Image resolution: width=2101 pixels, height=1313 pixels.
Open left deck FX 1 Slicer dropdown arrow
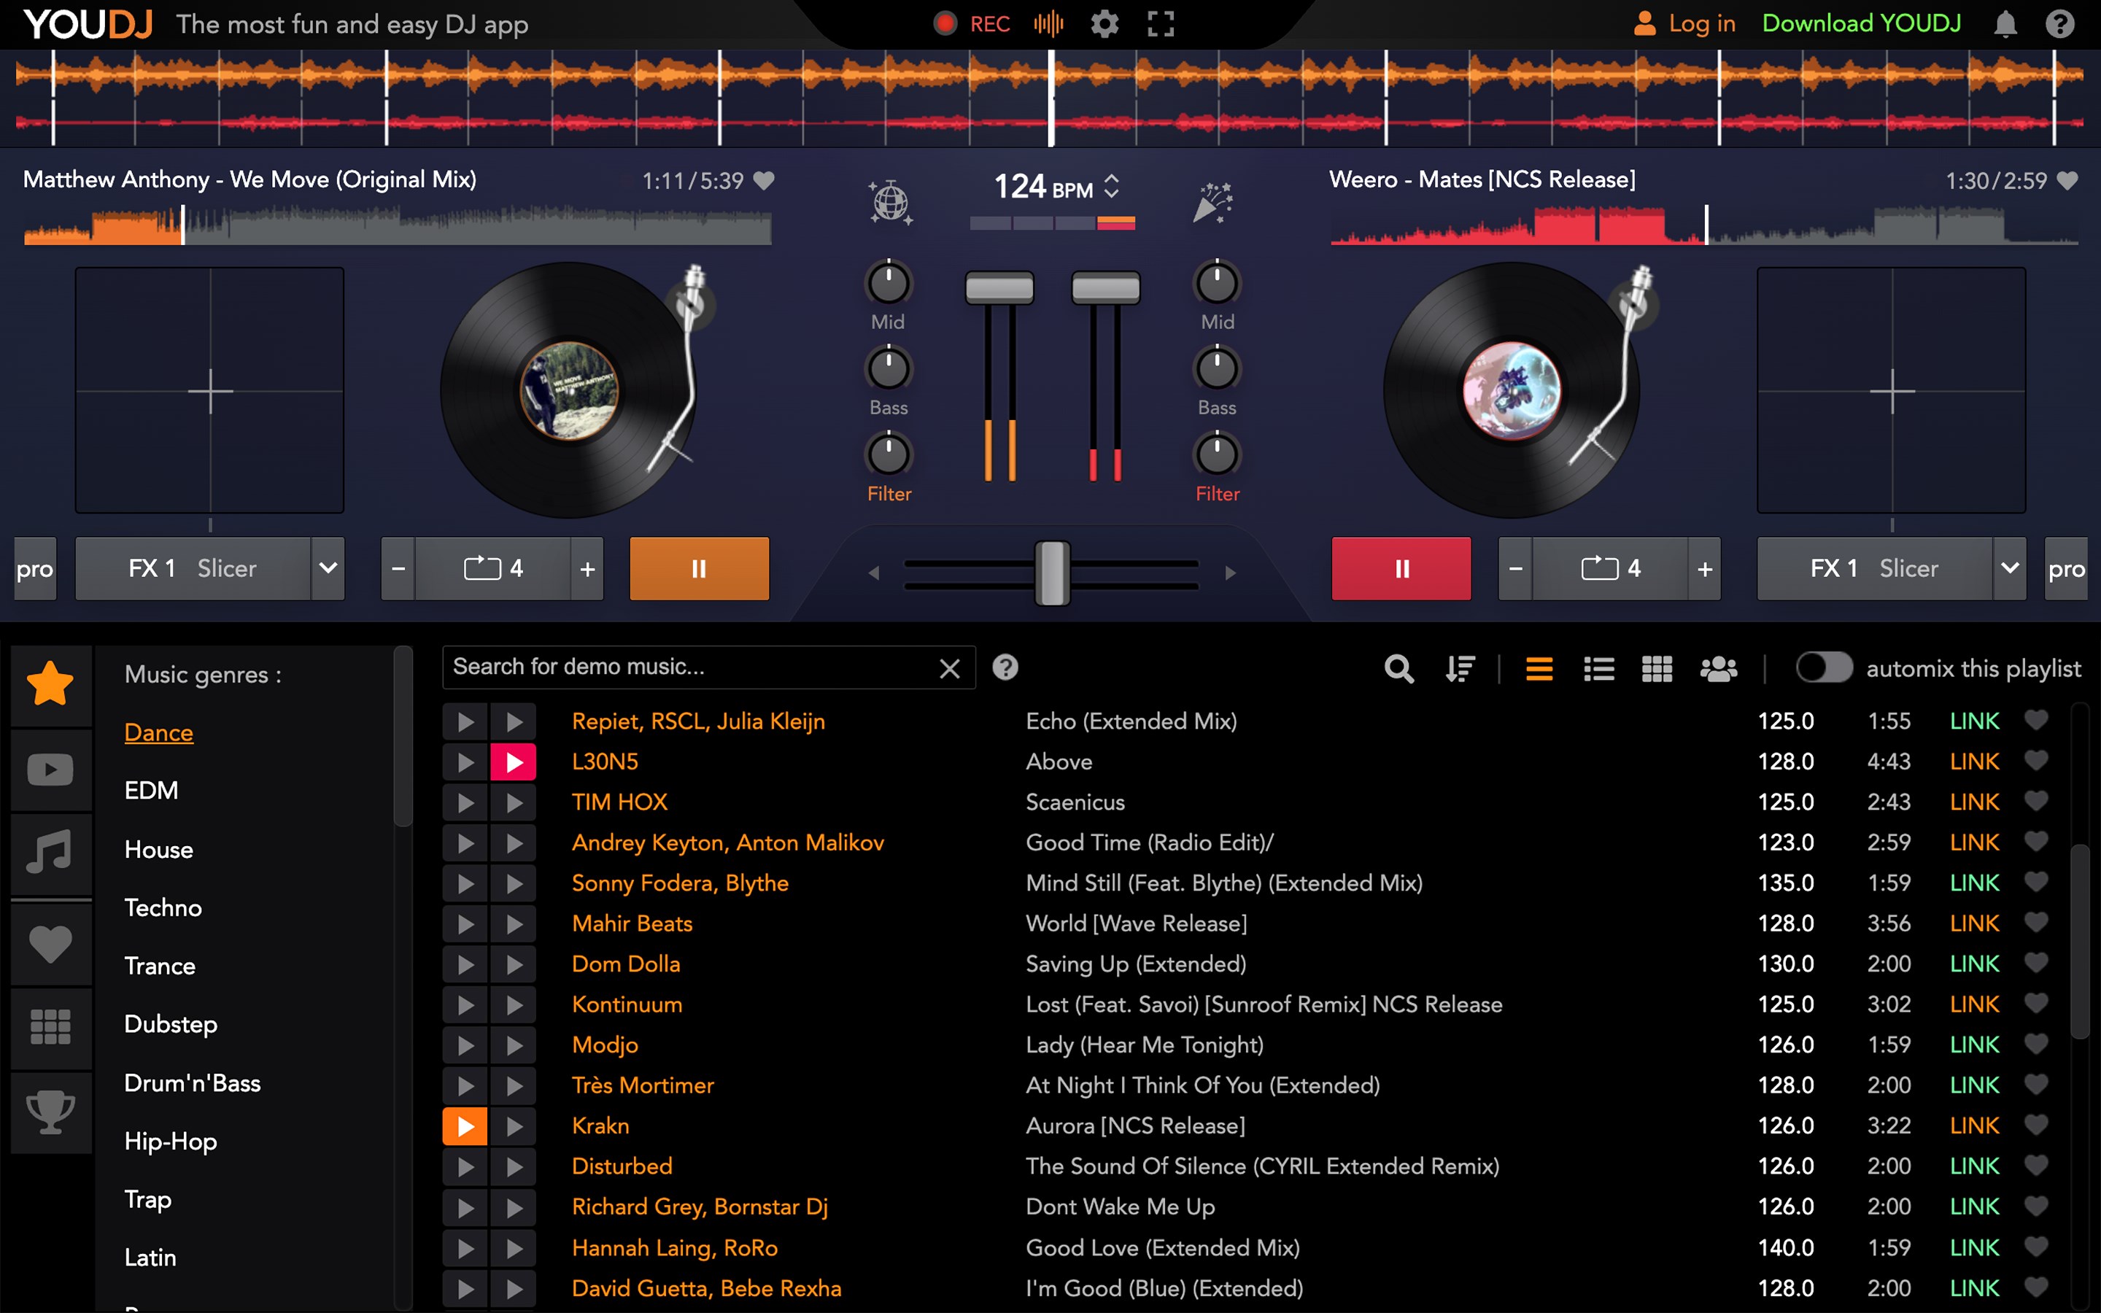click(x=328, y=569)
